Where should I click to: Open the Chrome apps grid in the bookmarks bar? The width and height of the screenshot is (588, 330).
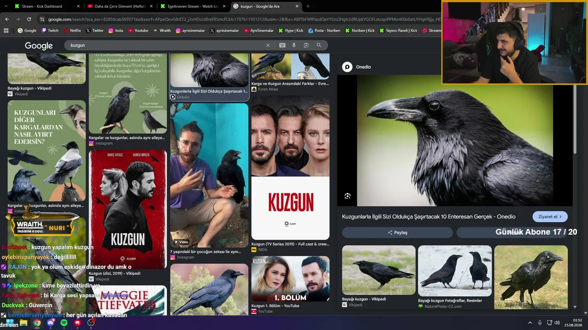tap(6, 31)
